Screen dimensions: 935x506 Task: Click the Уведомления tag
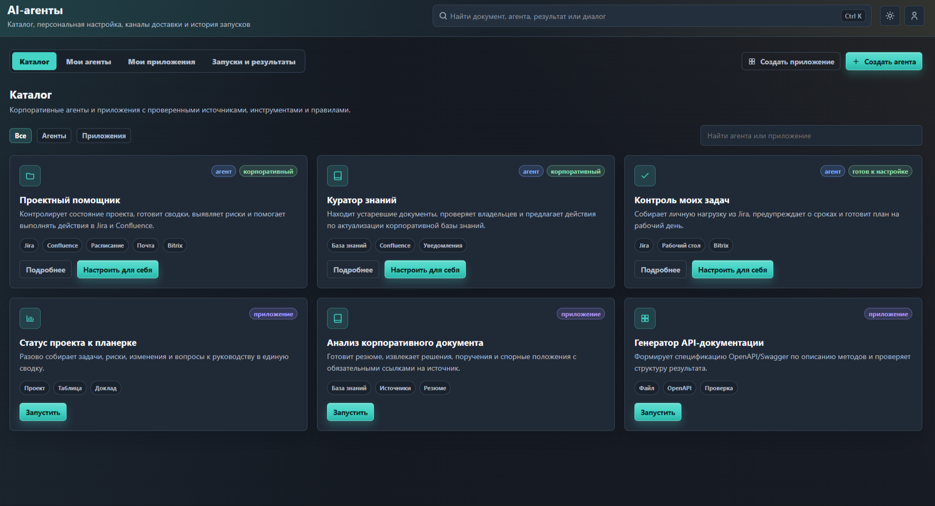pyautogui.click(x=443, y=245)
